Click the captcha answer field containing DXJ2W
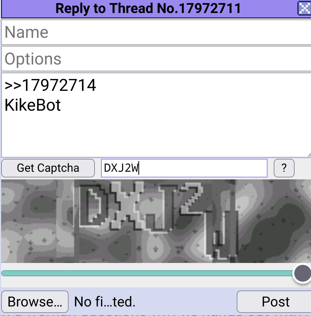Screen dimensions: 311x316 184,168
